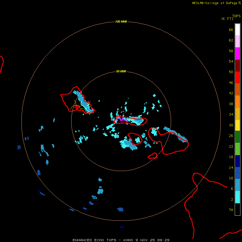
Task: Click the '100 NMI' range ring label
Action: pyautogui.click(x=121, y=22)
